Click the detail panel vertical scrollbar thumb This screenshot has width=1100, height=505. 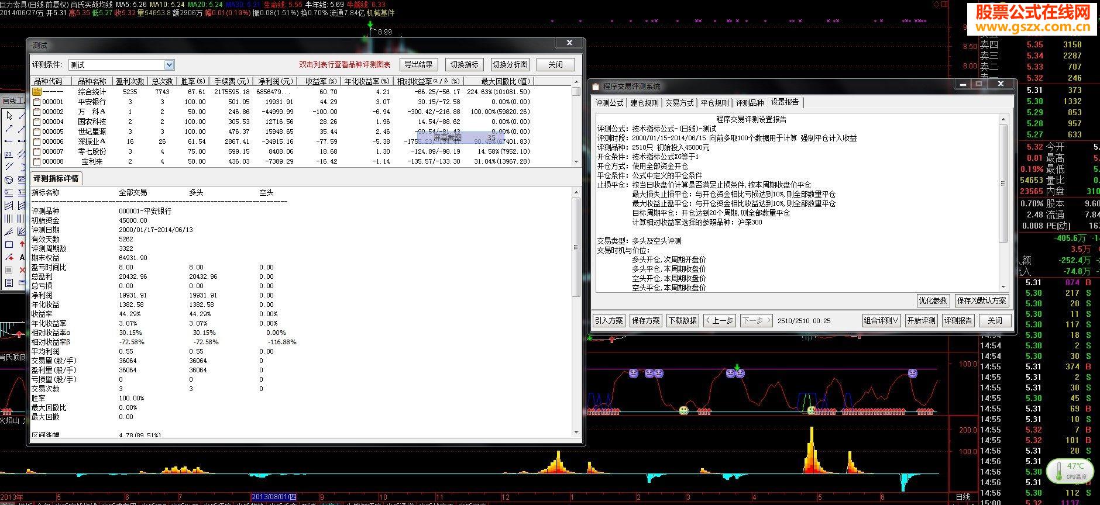(x=576, y=247)
